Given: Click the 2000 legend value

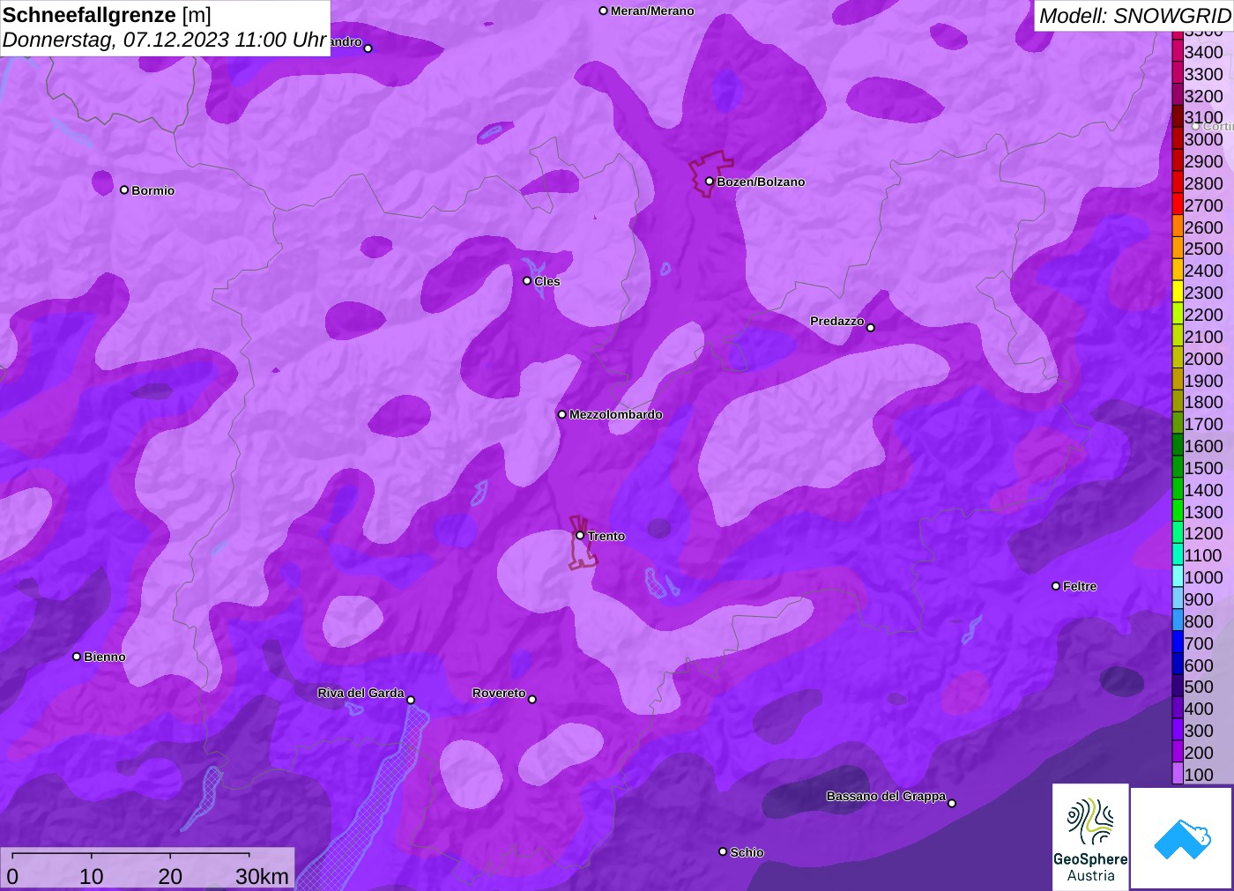Looking at the screenshot, I should click(x=1204, y=359).
